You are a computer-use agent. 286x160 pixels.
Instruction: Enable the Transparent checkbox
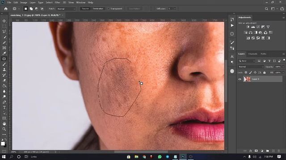109,9
